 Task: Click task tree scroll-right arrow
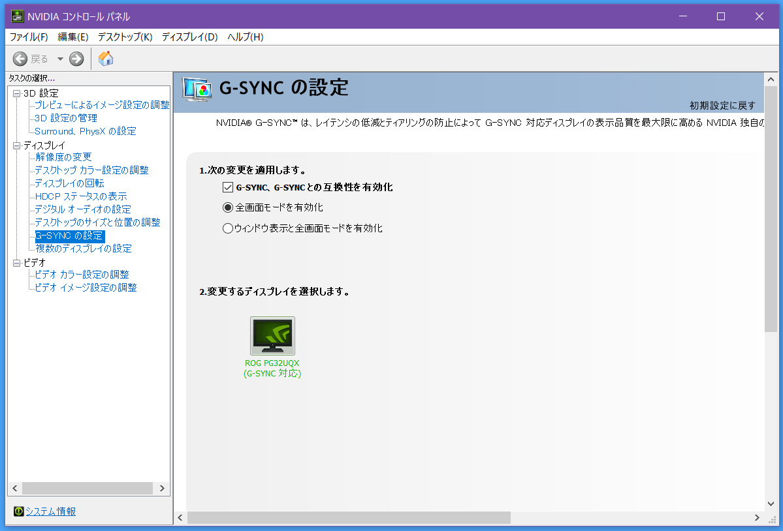(162, 488)
